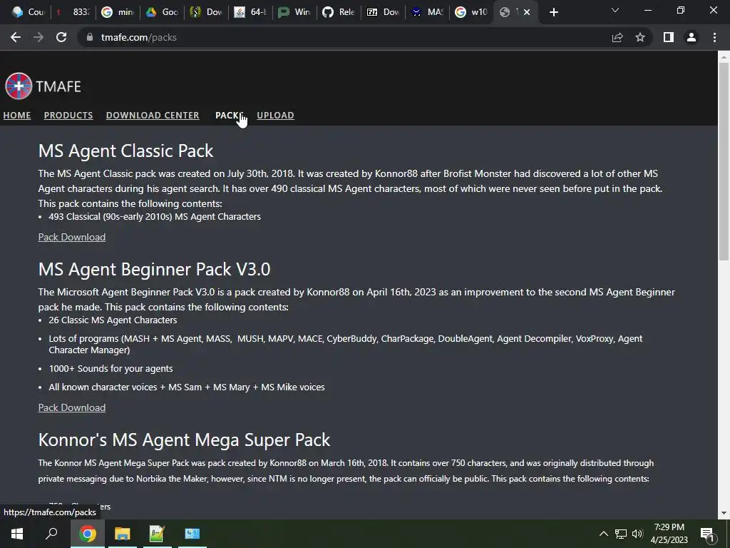Image resolution: width=730 pixels, height=548 pixels.
Task: Open the notification center icon
Action: click(x=707, y=534)
